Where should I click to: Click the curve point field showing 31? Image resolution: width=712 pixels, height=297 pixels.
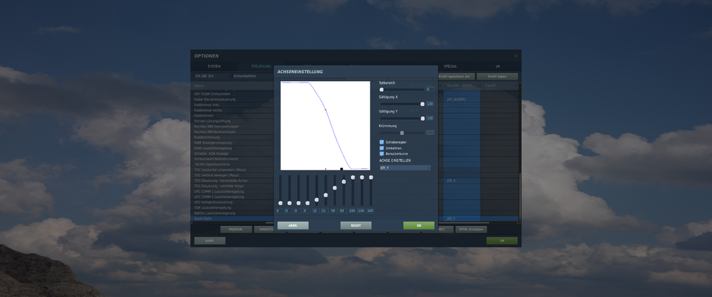324,211
